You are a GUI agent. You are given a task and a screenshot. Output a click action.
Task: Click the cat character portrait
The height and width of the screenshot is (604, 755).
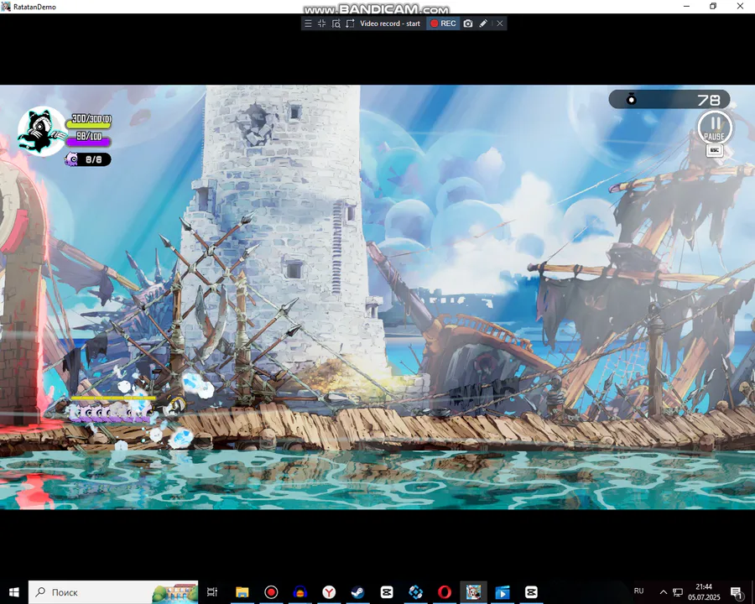click(41, 131)
